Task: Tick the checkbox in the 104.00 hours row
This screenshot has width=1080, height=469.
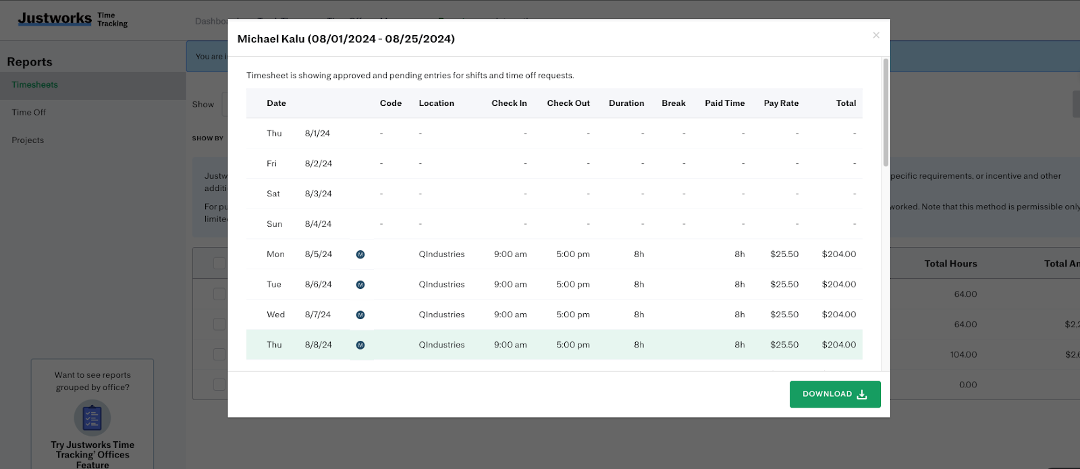Action: pyautogui.click(x=219, y=354)
